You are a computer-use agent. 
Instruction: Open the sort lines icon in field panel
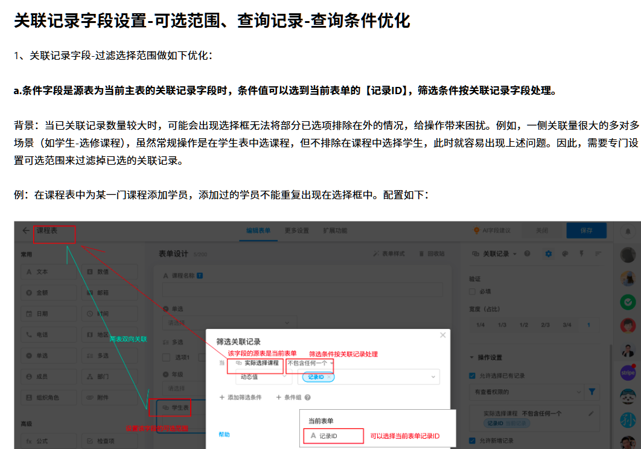(598, 254)
